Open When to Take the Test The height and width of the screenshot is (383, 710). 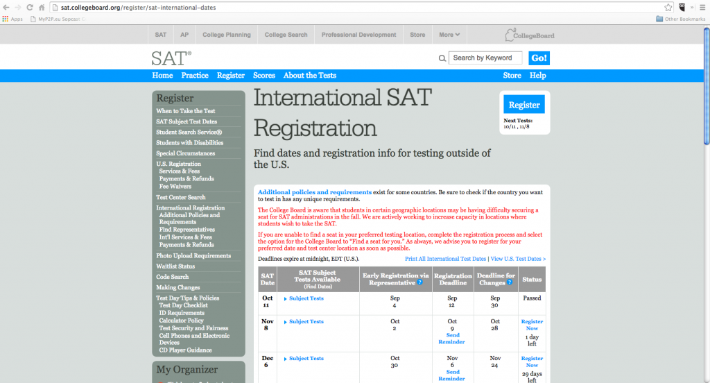coord(186,111)
